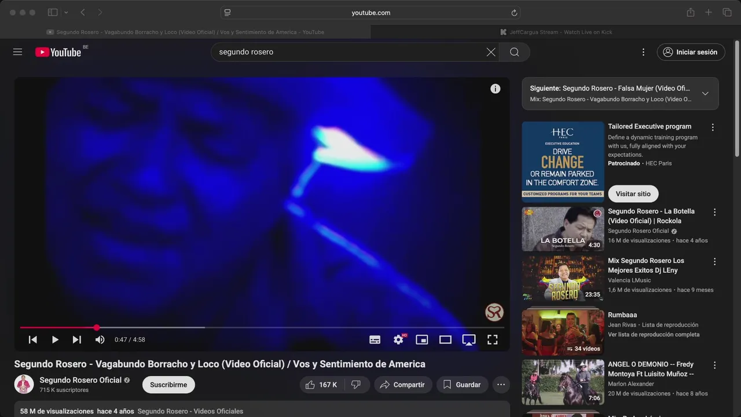Click the AirPlay cast icon

click(x=469, y=340)
